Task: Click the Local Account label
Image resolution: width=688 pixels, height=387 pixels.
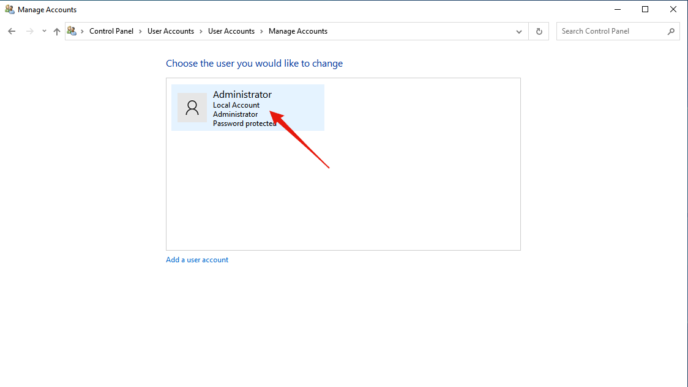Action: (x=236, y=105)
